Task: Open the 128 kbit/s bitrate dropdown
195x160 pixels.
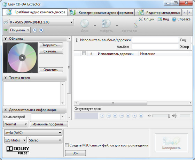Action: 15,140
